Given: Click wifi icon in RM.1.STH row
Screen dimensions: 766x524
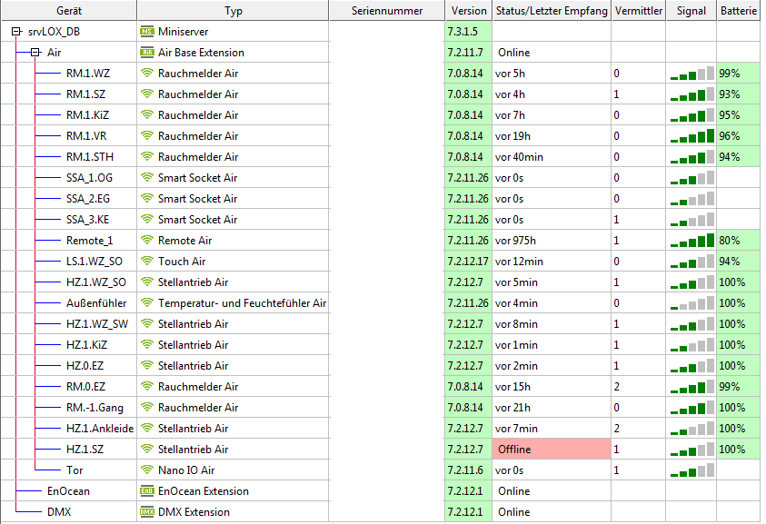Looking at the screenshot, I should (147, 157).
